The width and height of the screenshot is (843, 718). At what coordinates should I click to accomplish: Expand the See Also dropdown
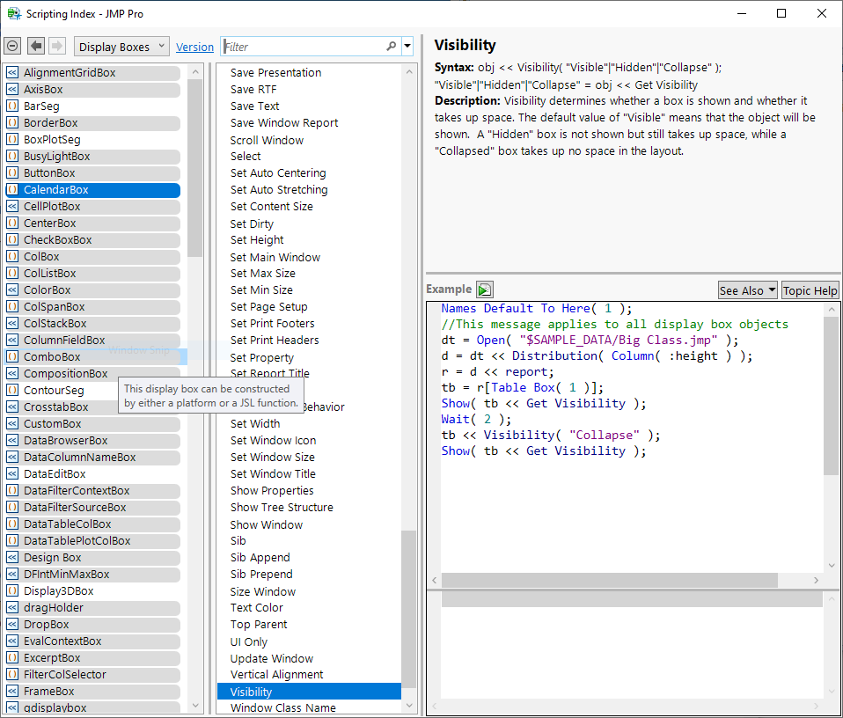click(747, 290)
